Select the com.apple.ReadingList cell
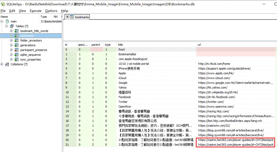Image resolution: width=277 pixels, height=152 pixels. click(x=156, y=59)
